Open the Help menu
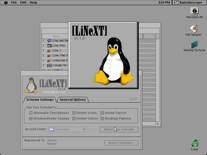The width and height of the screenshot is (207, 155). point(33,3)
